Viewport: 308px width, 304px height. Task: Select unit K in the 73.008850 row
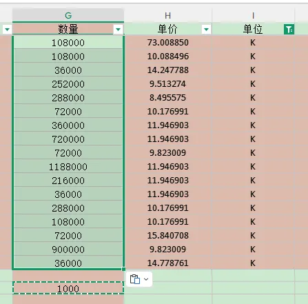coord(253,43)
